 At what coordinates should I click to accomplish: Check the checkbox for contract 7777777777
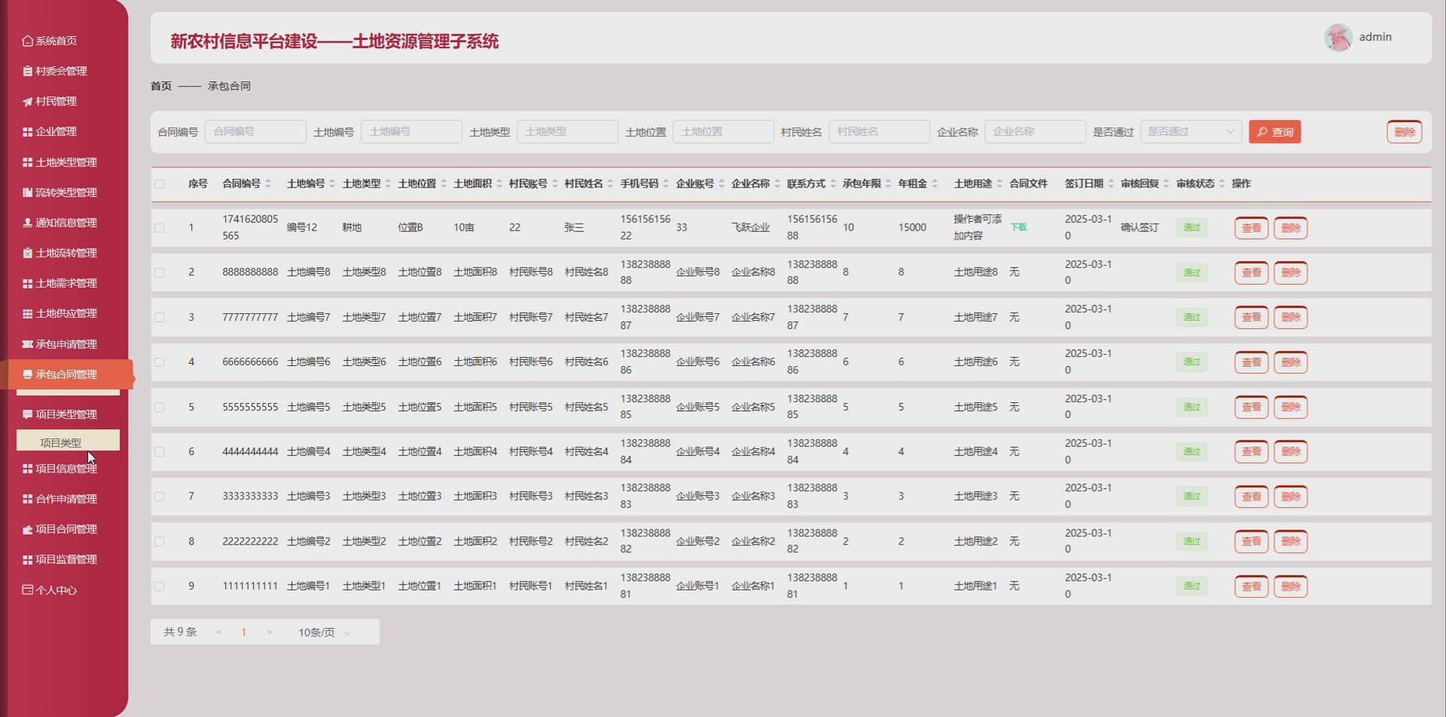[159, 317]
